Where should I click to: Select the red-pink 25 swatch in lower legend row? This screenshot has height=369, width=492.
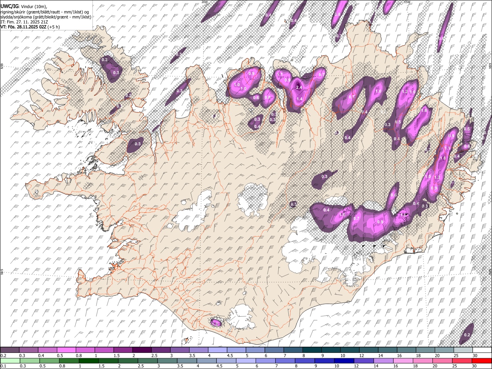[x=462, y=361]
